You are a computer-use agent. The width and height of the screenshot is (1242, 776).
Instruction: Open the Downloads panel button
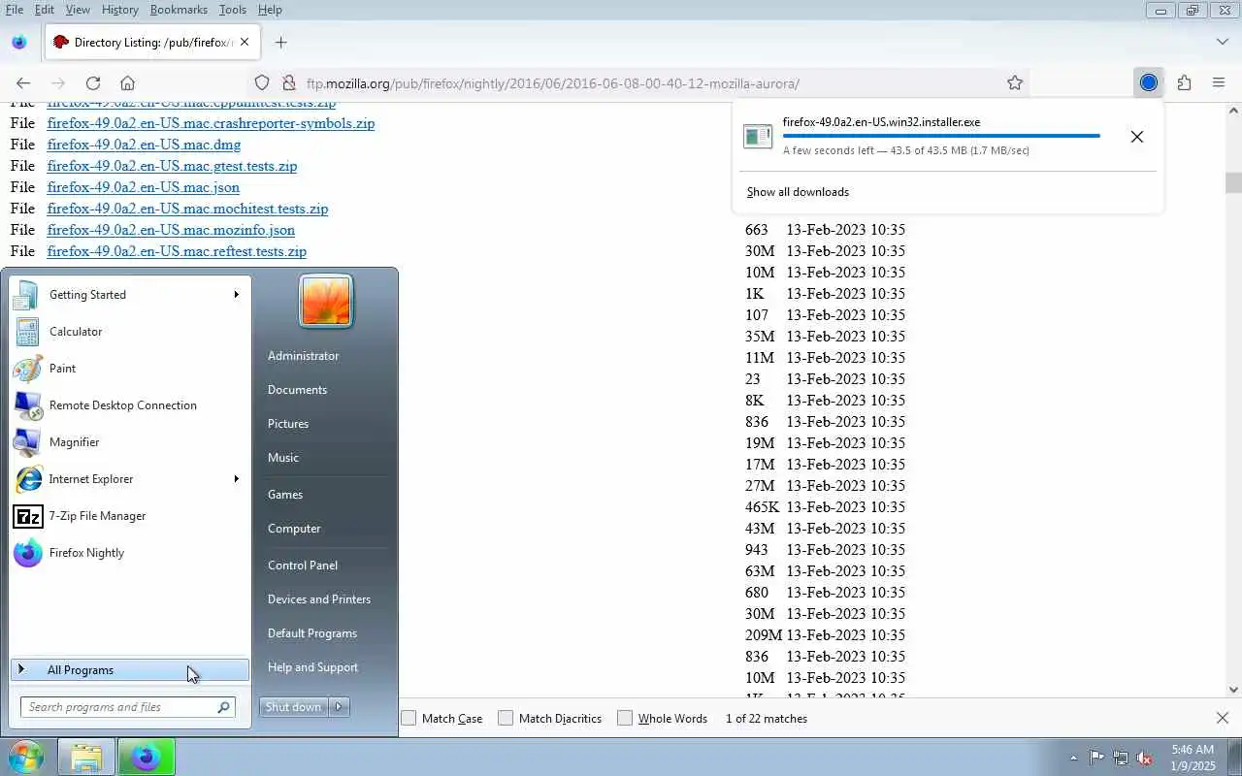coord(1149,83)
